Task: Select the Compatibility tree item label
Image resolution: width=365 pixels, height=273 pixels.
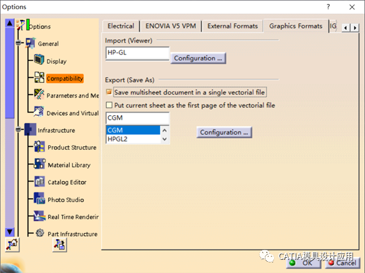Action: coord(65,78)
